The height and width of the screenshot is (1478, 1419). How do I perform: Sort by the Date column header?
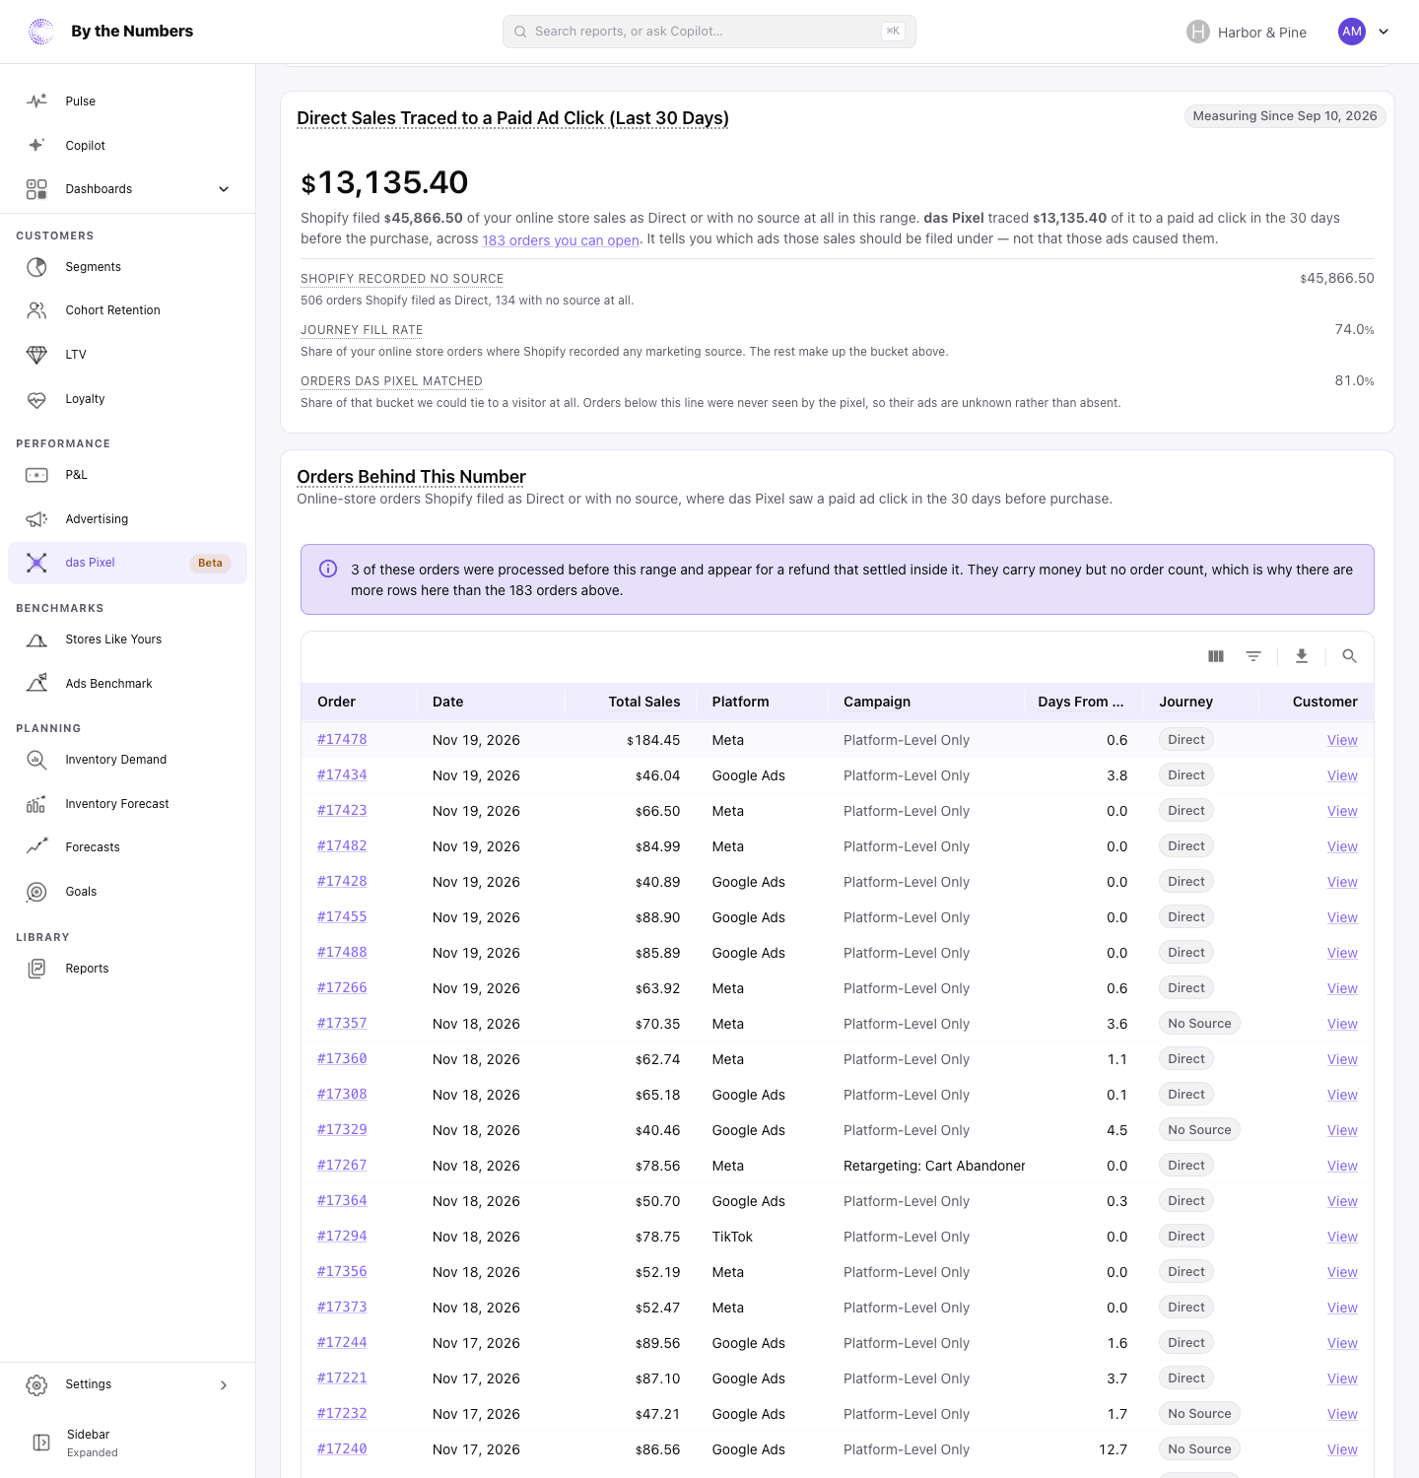(x=447, y=702)
